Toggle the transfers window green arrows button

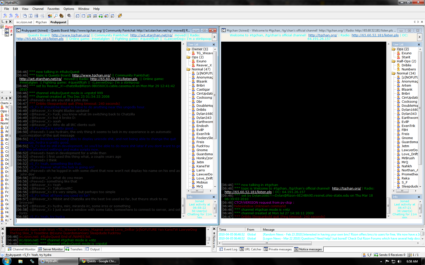101,16
